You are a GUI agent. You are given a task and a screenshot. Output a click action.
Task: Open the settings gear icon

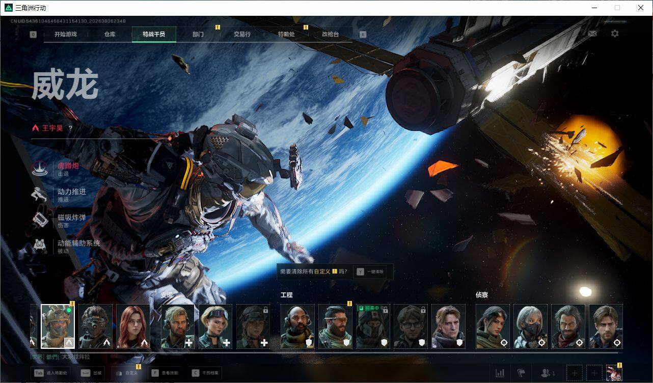(x=615, y=34)
